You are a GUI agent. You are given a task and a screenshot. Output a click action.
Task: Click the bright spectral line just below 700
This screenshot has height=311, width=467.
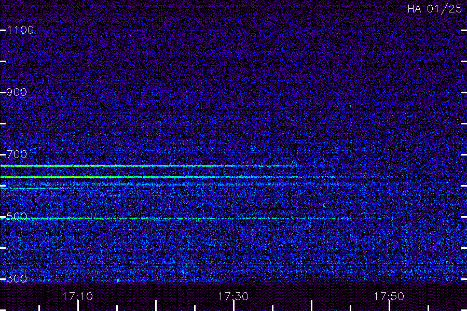click(x=149, y=166)
